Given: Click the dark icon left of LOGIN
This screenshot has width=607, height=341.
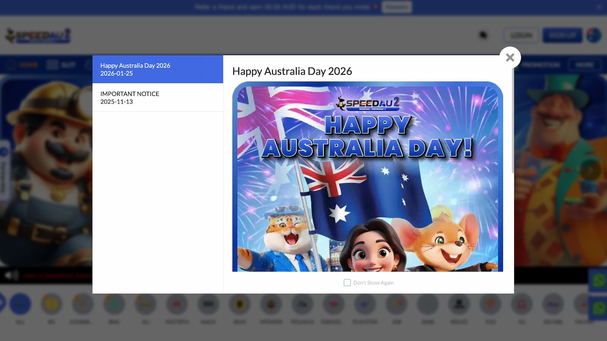Looking at the screenshot, I should (x=483, y=35).
